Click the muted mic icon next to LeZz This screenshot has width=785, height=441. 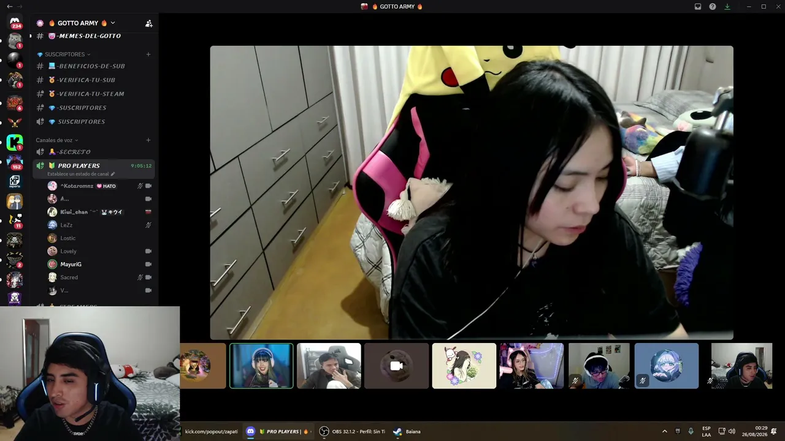(148, 225)
